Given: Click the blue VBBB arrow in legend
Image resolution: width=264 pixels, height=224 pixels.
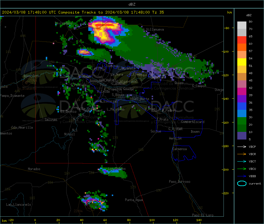Looking at the screenshot, I should 242,176.
